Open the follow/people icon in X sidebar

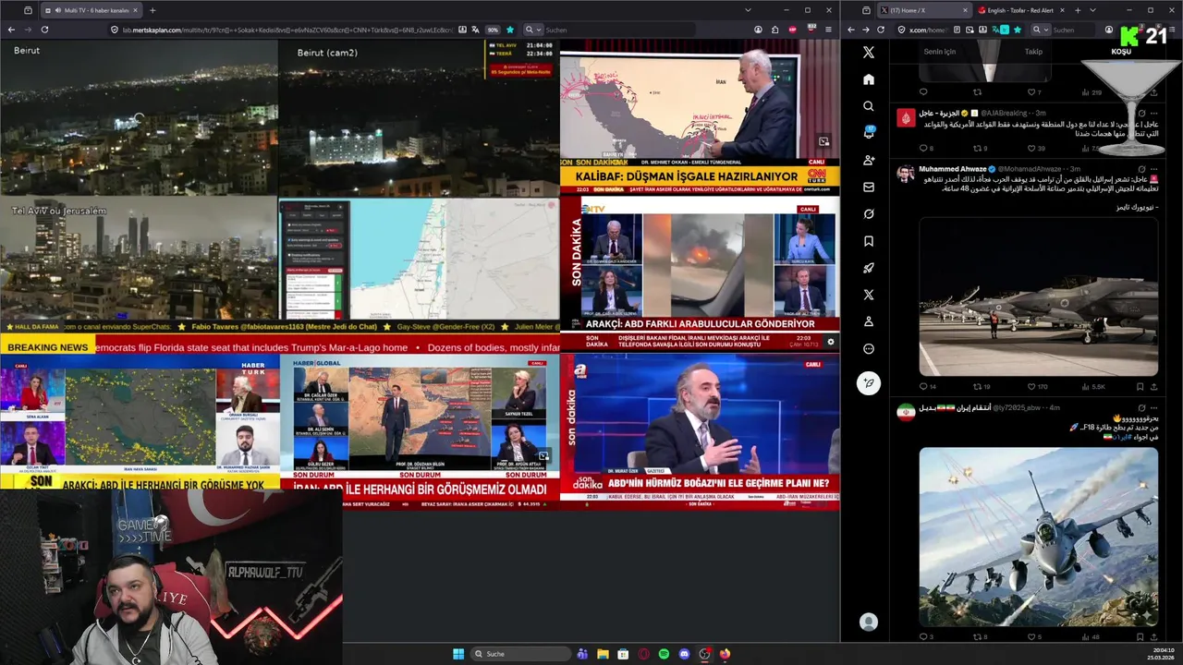(x=869, y=160)
